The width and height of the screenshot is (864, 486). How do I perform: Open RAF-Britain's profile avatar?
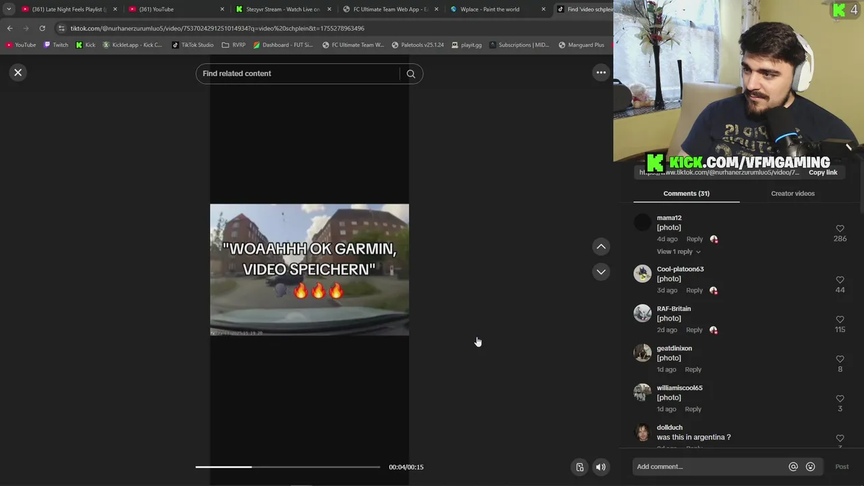pos(643,313)
